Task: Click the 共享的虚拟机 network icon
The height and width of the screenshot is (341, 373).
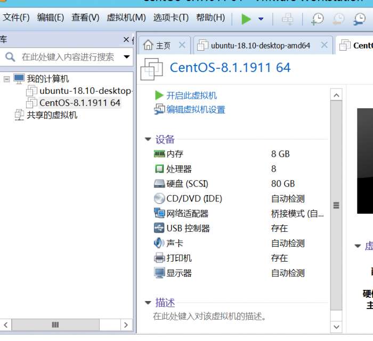Action: pos(19,115)
